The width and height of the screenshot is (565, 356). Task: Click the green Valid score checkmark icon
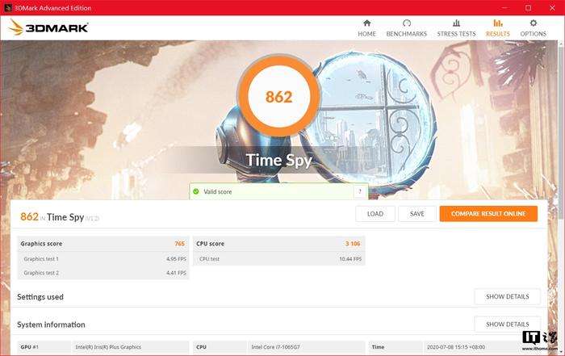(x=196, y=191)
